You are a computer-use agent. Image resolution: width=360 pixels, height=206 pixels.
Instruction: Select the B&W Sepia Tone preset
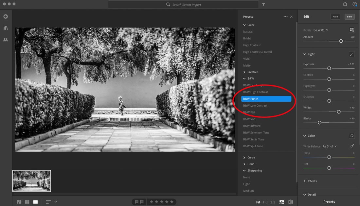point(253,139)
